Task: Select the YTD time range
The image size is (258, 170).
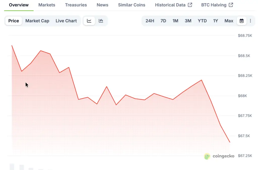Action: pos(202,21)
